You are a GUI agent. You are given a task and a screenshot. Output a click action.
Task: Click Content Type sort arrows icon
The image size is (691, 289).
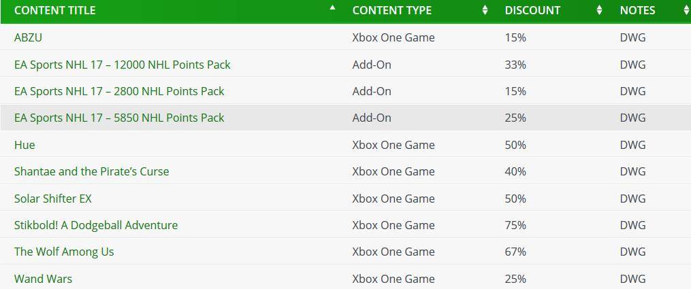[485, 10]
